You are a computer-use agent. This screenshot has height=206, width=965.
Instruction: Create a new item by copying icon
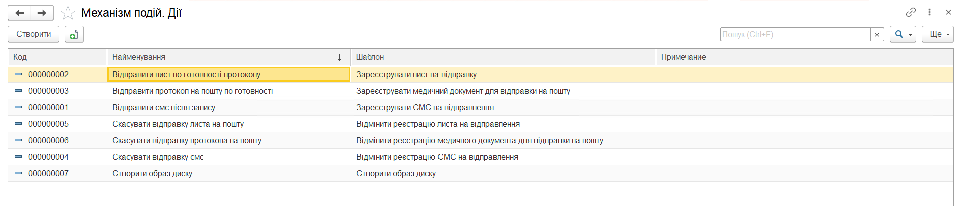[74, 34]
